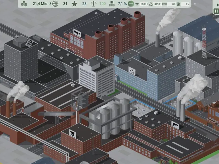
Task: Click the twin brick smokestacks on left
Action: (x=11, y=108)
